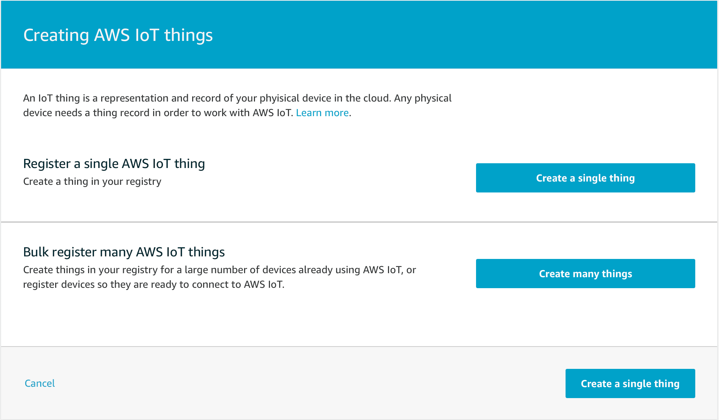This screenshot has height=420, width=719.
Task: Click the blue header banner background
Action: tap(438, 35)
